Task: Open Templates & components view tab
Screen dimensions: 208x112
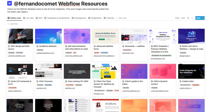Action: pos(57,18)
